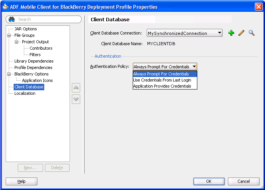Select Always Prompt For Credentials option

coord(165,74)
